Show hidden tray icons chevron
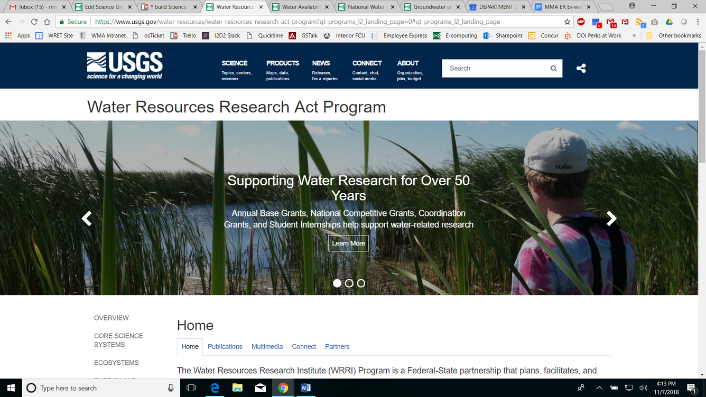This screenshot has height=397, width=706. [x=599, y=388]
